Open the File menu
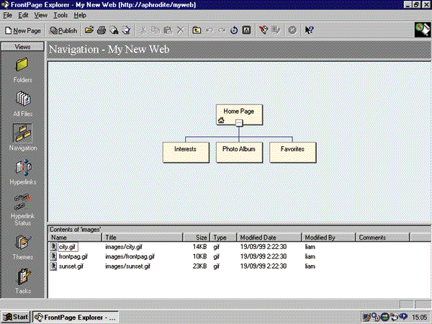 [x=7, y=14]
